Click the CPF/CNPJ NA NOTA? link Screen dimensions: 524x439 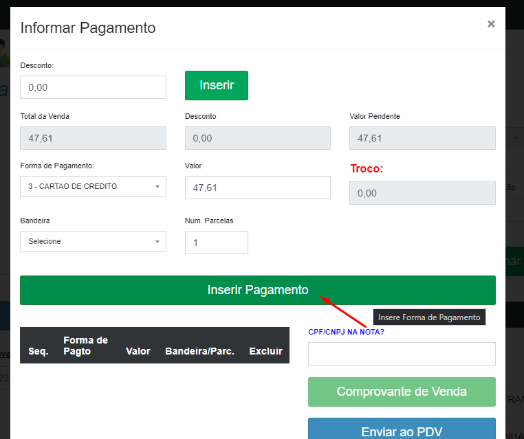pos(346,333)
